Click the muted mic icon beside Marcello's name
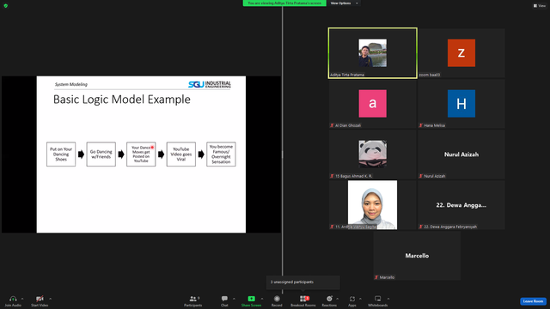The width and height of the screenshot is (550, 309). click(376, 277)
